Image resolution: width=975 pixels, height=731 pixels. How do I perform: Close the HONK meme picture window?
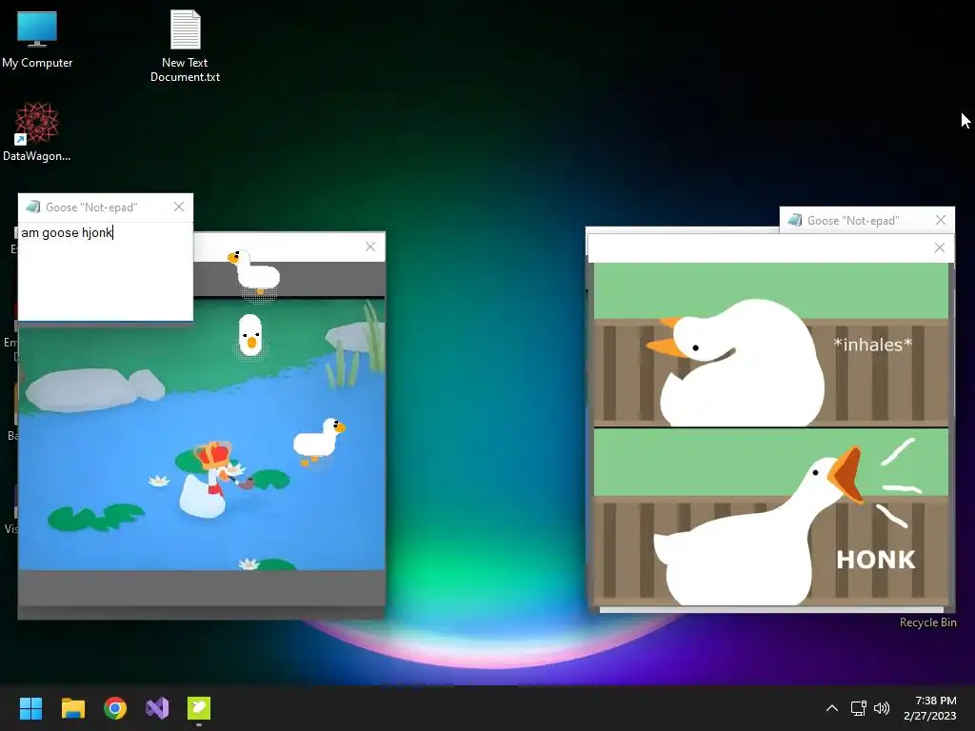(x=940, y=248)
